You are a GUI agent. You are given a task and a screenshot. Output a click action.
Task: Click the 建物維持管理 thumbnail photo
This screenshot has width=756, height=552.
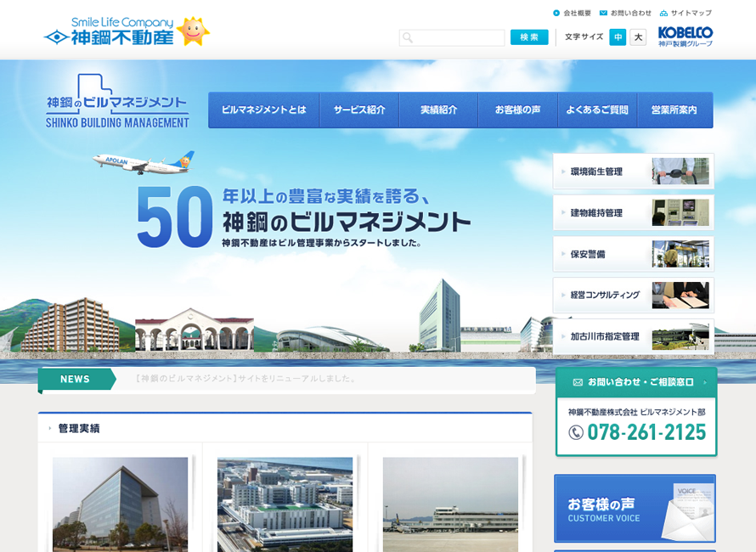tap(680, 212)
